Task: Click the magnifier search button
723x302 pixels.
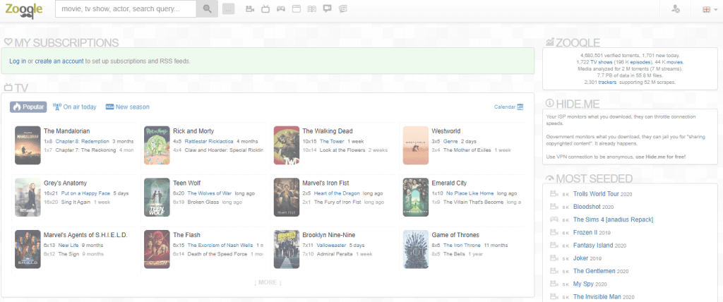Action: click(x=207, y=8)
